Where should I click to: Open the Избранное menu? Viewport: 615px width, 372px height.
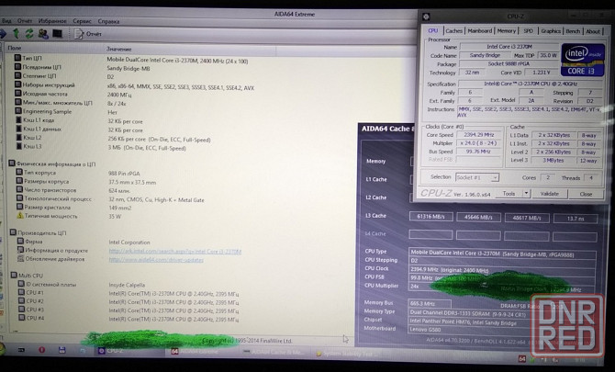click(52, 21)
